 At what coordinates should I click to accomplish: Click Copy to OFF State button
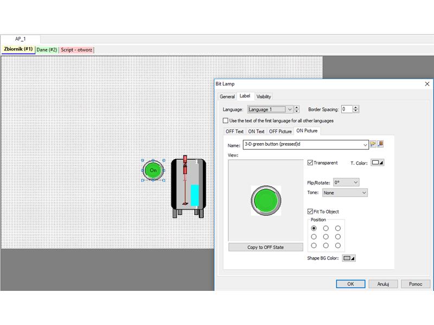[266, 247]
